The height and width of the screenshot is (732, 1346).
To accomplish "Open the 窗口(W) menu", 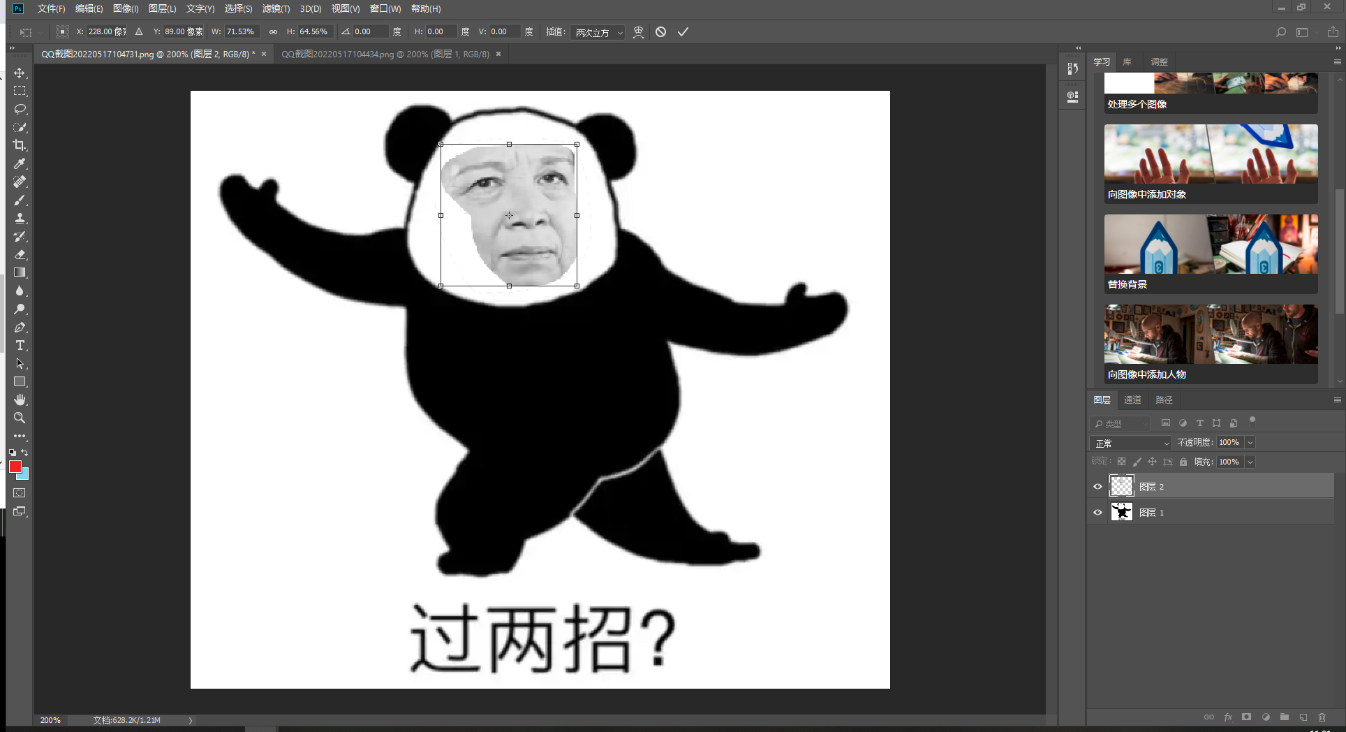I will (385, 8).
